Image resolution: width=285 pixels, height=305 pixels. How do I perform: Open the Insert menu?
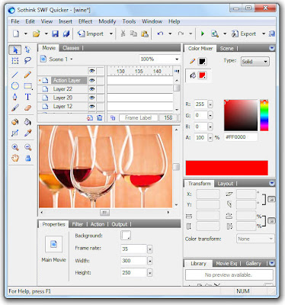(x=66, y=21)
